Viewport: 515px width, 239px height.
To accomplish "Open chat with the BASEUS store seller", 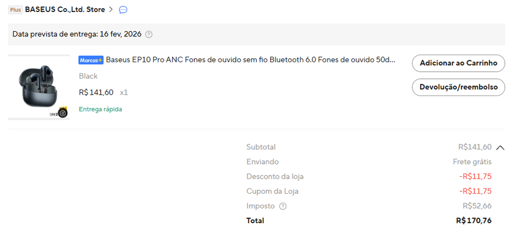I will 123,10.
